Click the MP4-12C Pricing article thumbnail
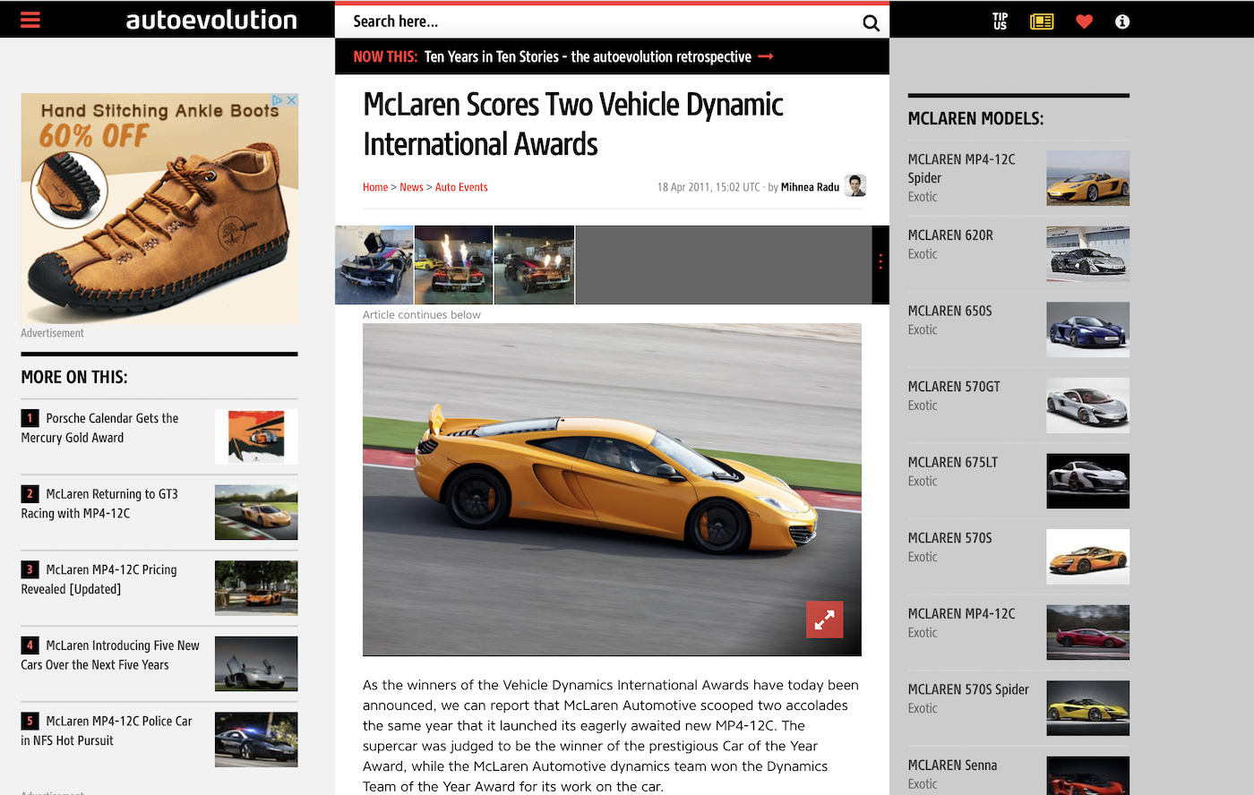1254x795 pixels. coord(256,588)
